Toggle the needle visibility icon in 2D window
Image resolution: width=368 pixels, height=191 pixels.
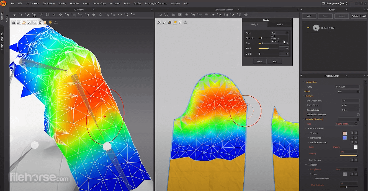click(x=159, y=22)
